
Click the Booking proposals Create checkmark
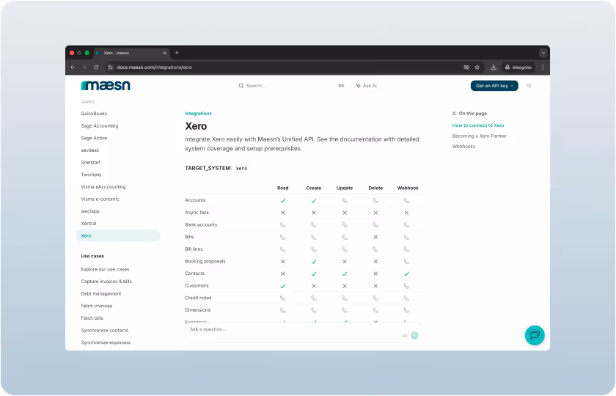(314, 261)
